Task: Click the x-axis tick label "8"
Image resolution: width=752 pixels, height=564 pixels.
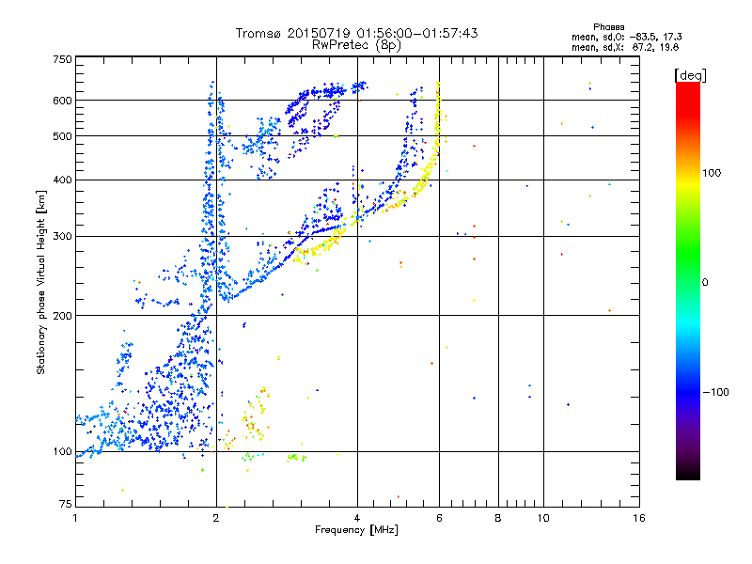Action: point(498,518)
